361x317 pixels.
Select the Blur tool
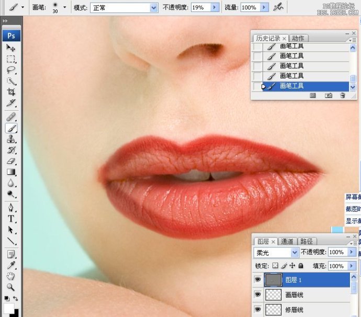10,183
